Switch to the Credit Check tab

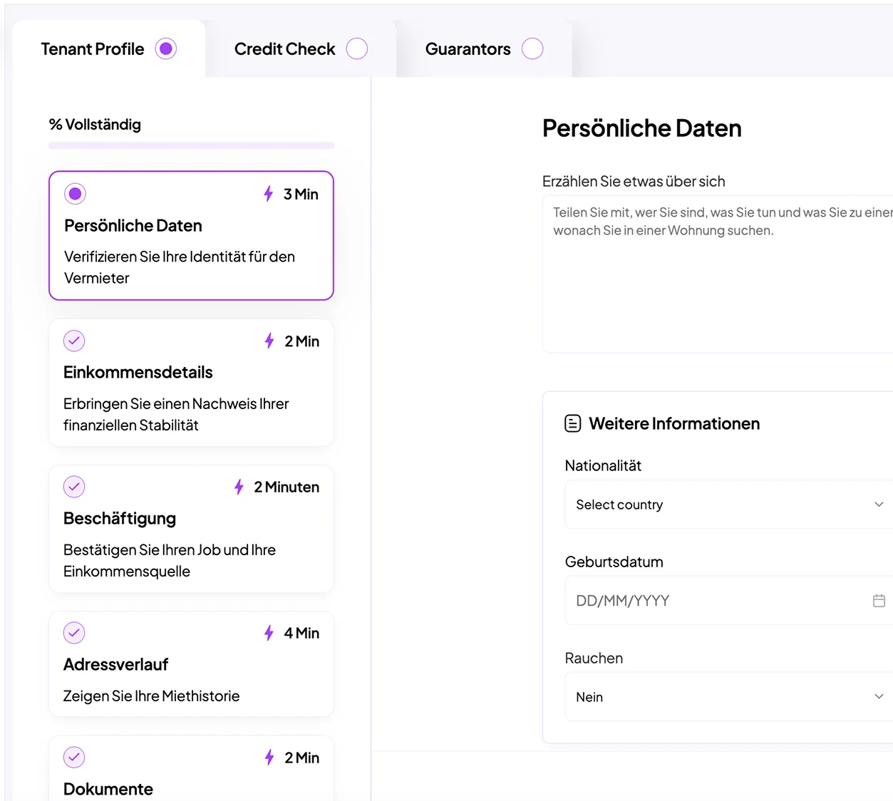click(284, 48)
